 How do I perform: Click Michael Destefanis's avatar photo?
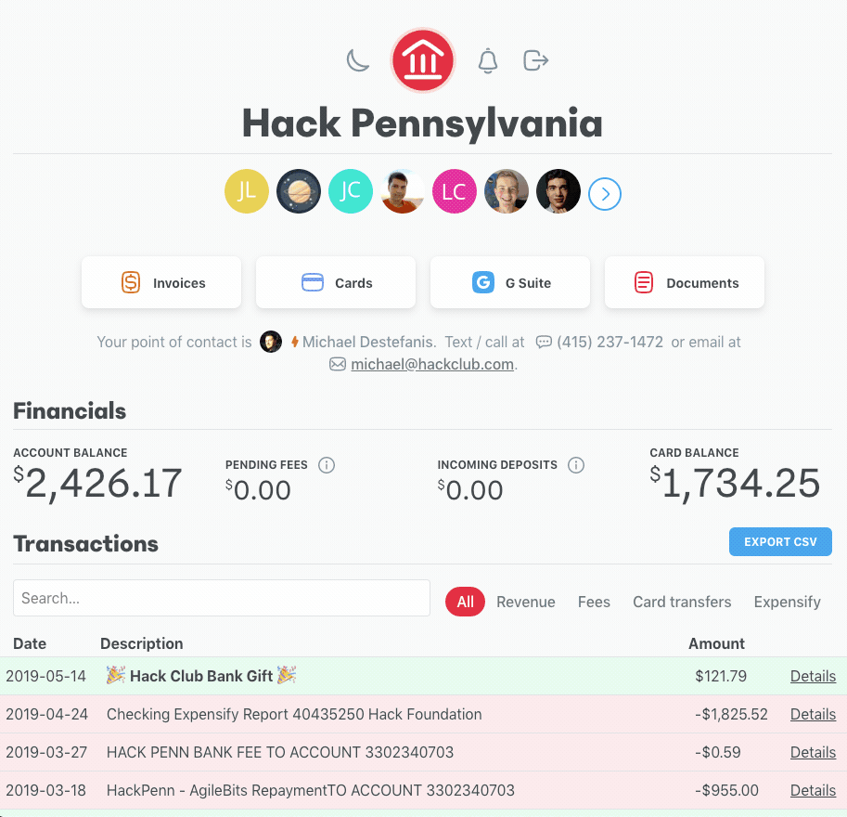[x=271, y=342]
